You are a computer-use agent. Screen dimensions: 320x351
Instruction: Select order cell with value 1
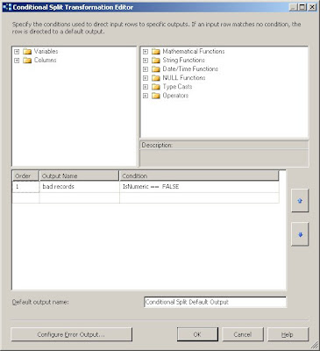[25, 187]
